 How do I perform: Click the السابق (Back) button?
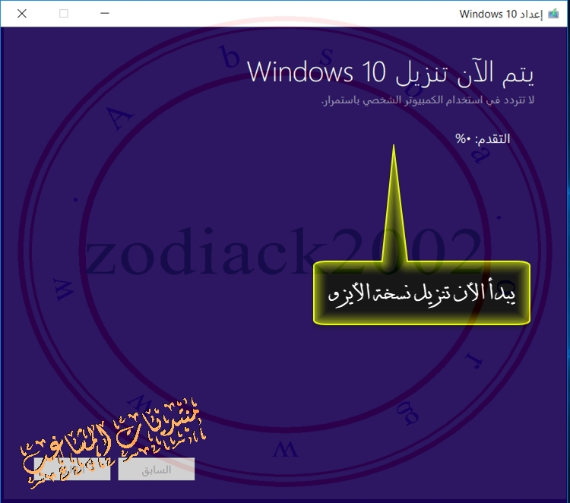tap(157, 470)
